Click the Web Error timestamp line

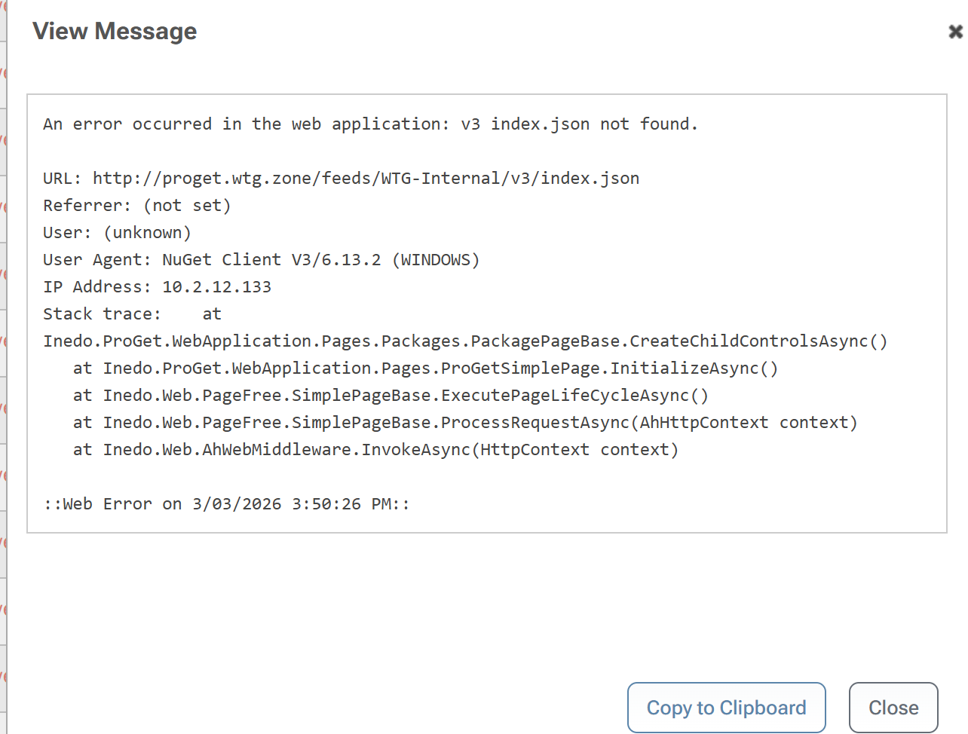[226, 504]
